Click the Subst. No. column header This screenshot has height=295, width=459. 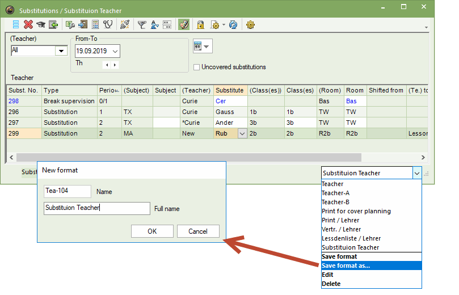tap(24, 90)
